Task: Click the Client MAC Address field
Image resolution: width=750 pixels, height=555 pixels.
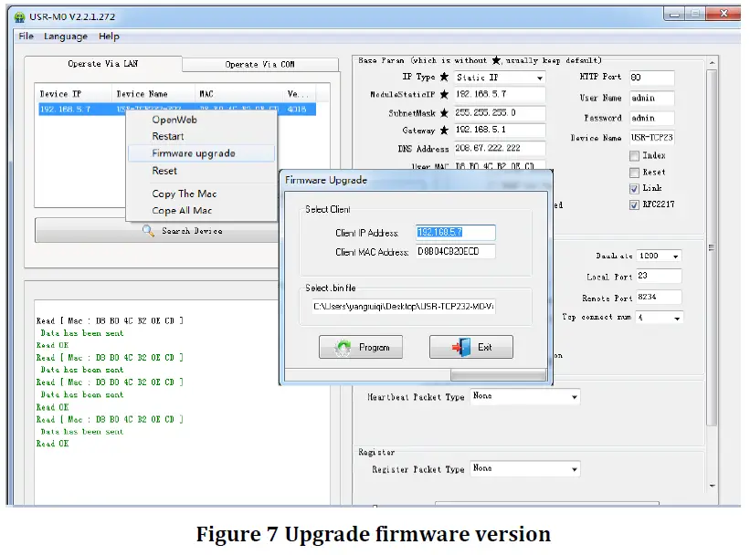Action: 455,251
